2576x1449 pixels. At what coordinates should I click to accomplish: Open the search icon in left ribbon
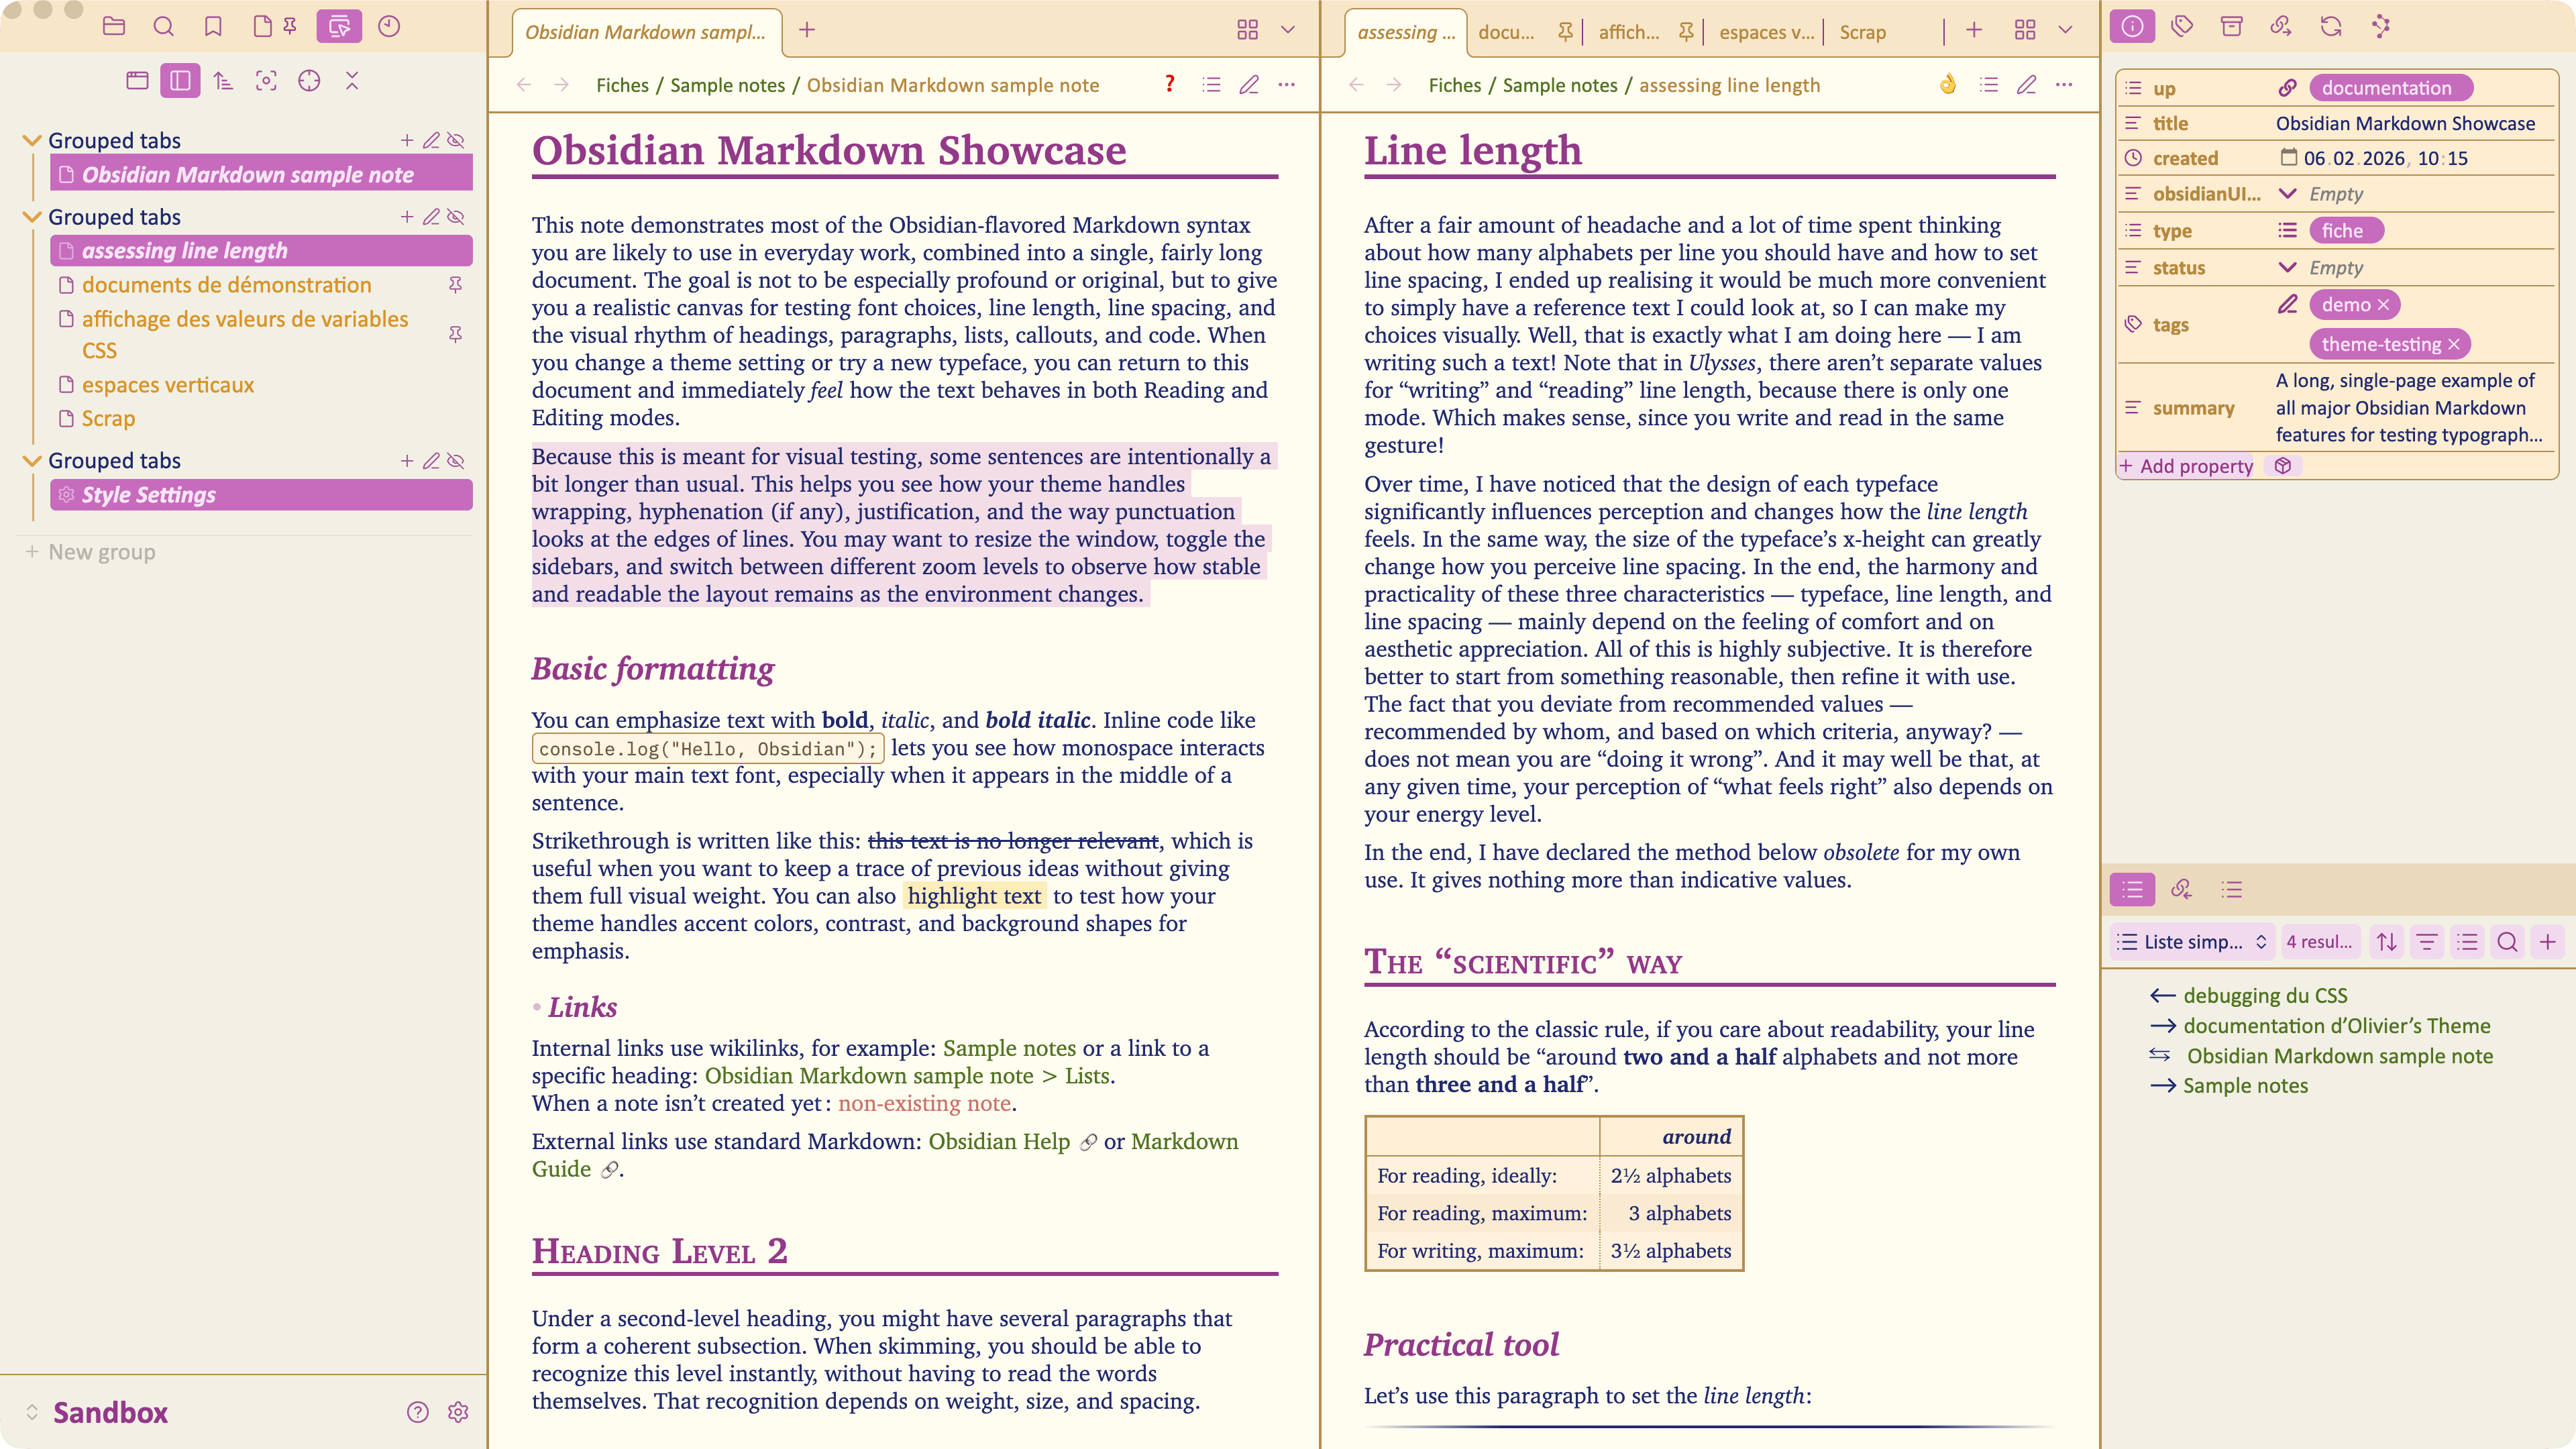coord(164,27)
